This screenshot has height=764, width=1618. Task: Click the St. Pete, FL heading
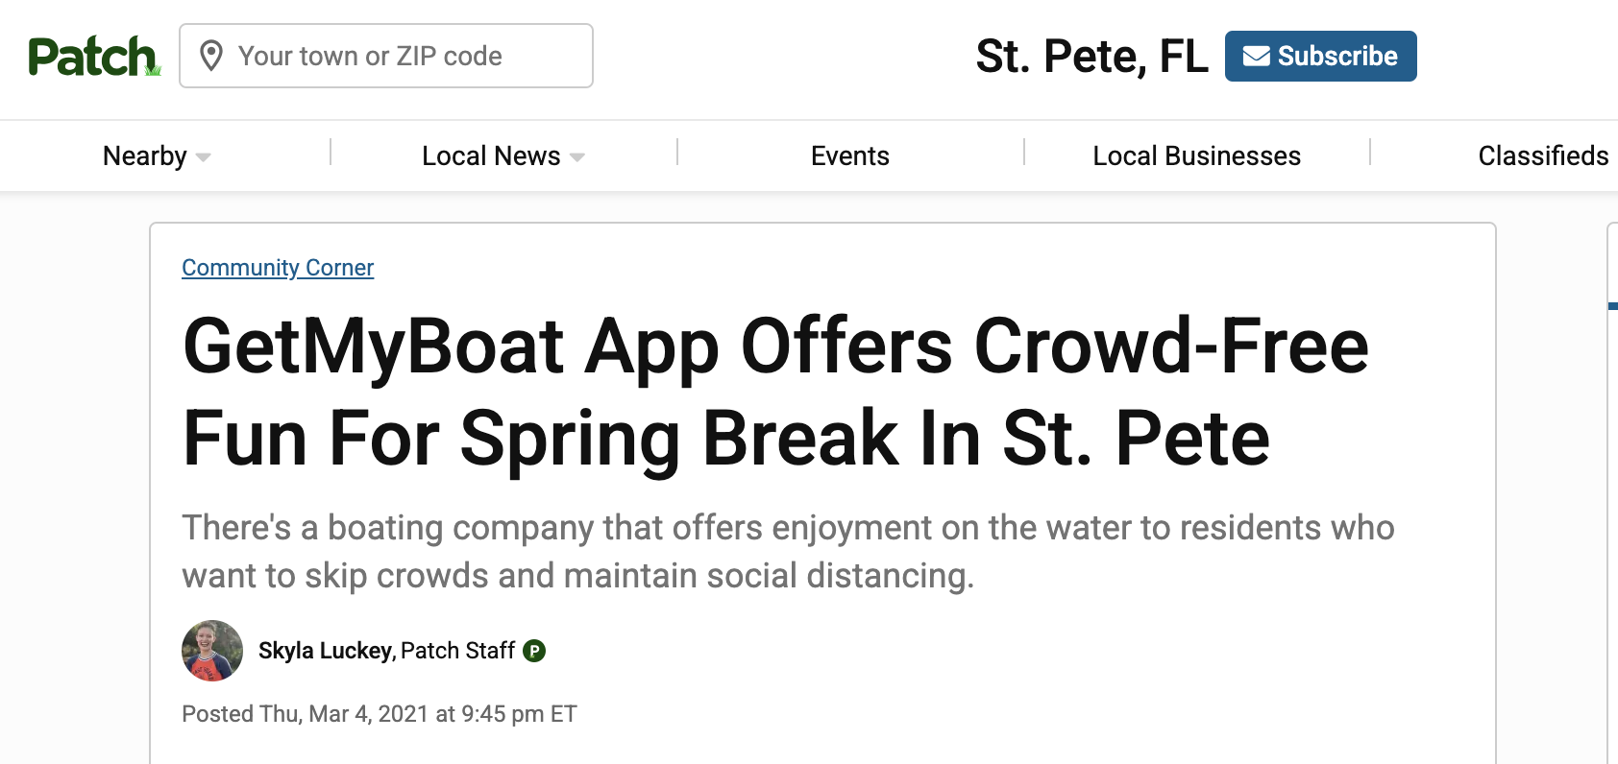[x=1091, y=57]
